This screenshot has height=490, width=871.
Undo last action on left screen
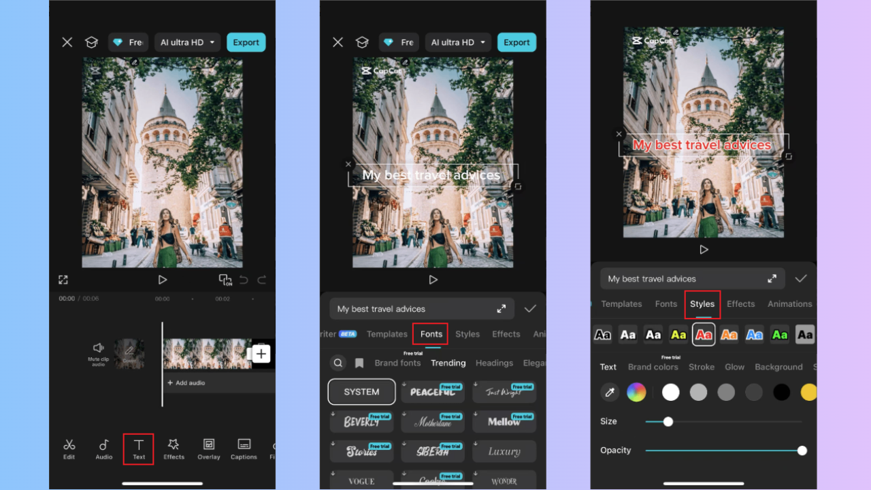coord(245,280)
